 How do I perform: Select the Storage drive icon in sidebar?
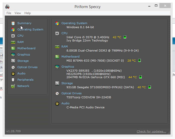13,61
